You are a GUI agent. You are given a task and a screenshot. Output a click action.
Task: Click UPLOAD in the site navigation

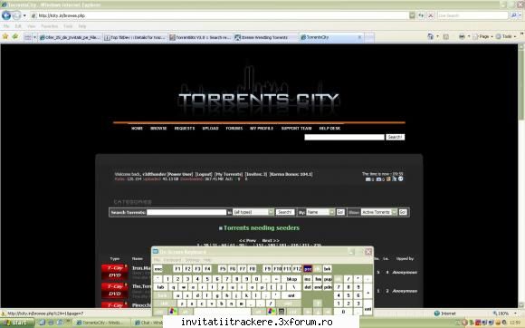click(210, 129)
